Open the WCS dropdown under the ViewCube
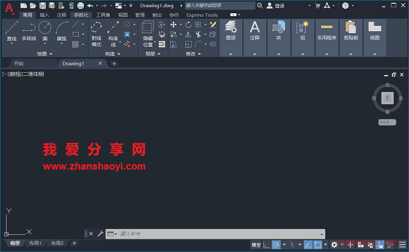The width and height of the screenshot is (409, 252). [x=387, y=122]
